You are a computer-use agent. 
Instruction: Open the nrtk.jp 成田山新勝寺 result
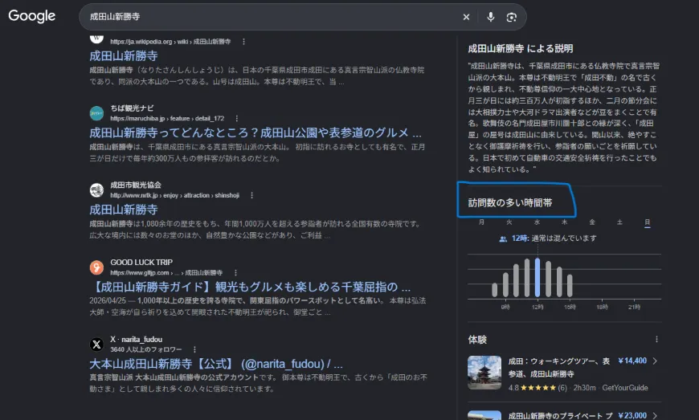coord(124,210)
